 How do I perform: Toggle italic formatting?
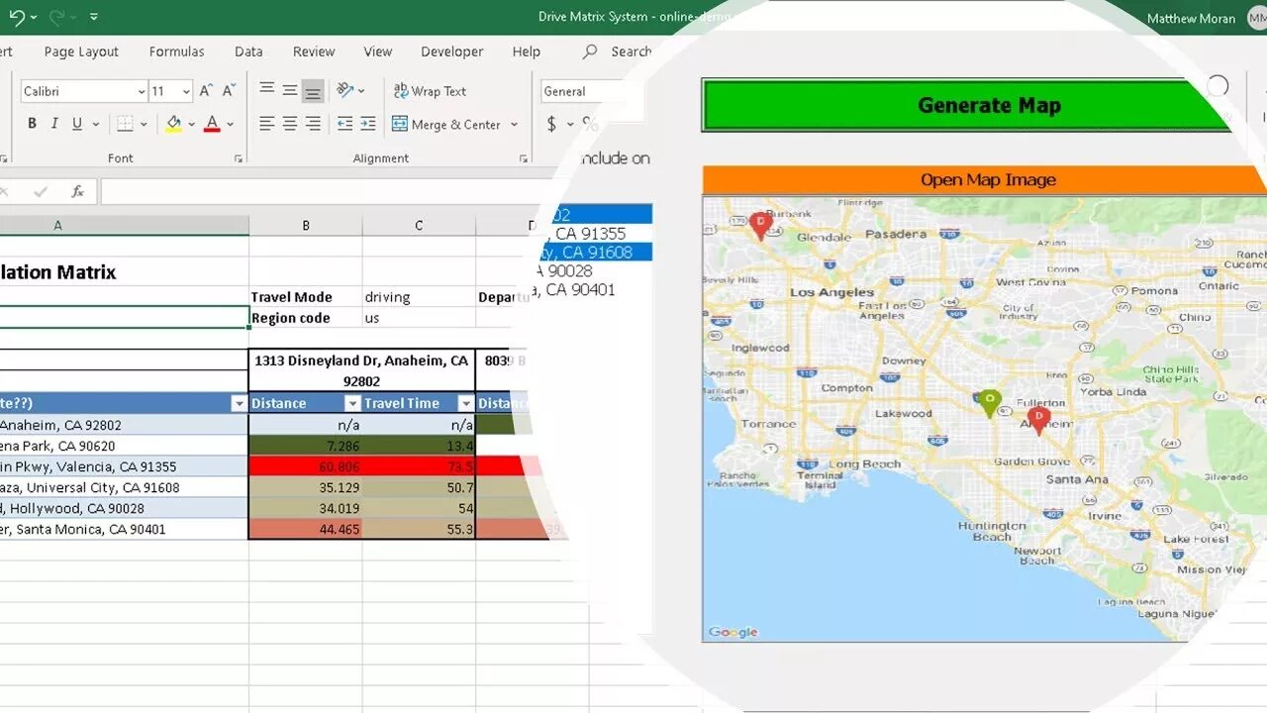[54, 124]
